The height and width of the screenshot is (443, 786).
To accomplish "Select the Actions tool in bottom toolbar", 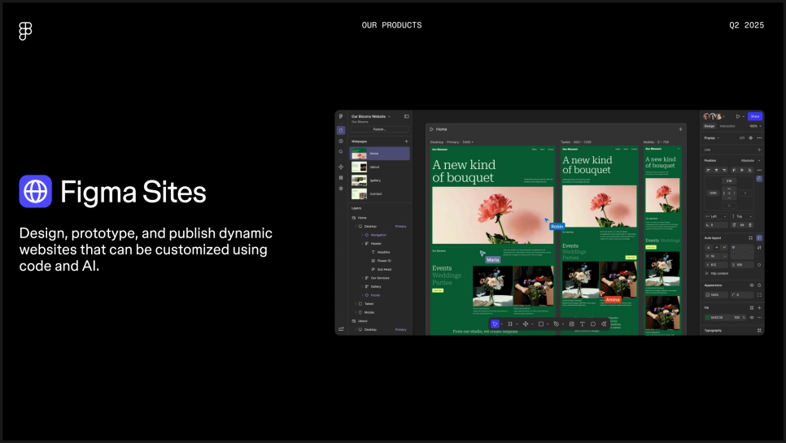I will point(604,324).
